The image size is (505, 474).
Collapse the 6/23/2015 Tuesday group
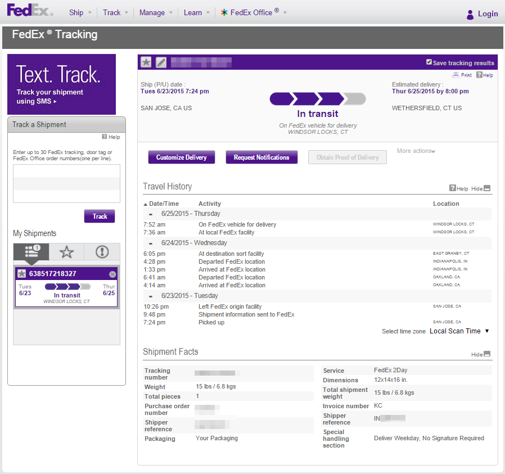point(150,296)
